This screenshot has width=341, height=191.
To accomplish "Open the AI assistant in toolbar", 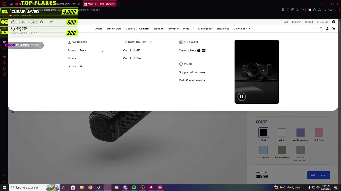I will (330, 10).
